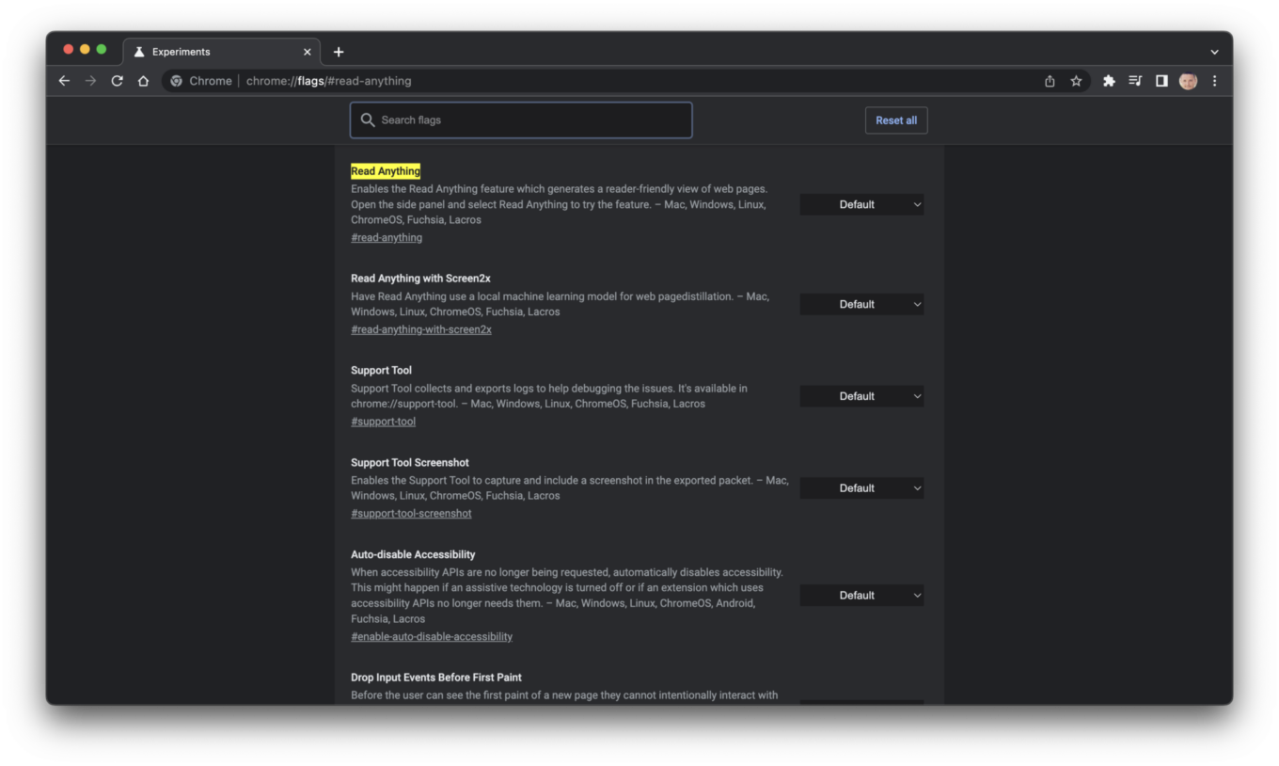1279x766 pixels.
Task: Open Auto-disable Accessibility Default dropdown
Action: [x=861, y=596]
